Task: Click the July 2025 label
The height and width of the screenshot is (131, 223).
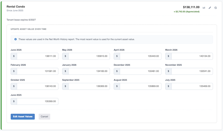Action: tap(170, 80)
